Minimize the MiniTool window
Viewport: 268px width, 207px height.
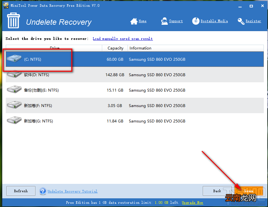coord(240,6)
